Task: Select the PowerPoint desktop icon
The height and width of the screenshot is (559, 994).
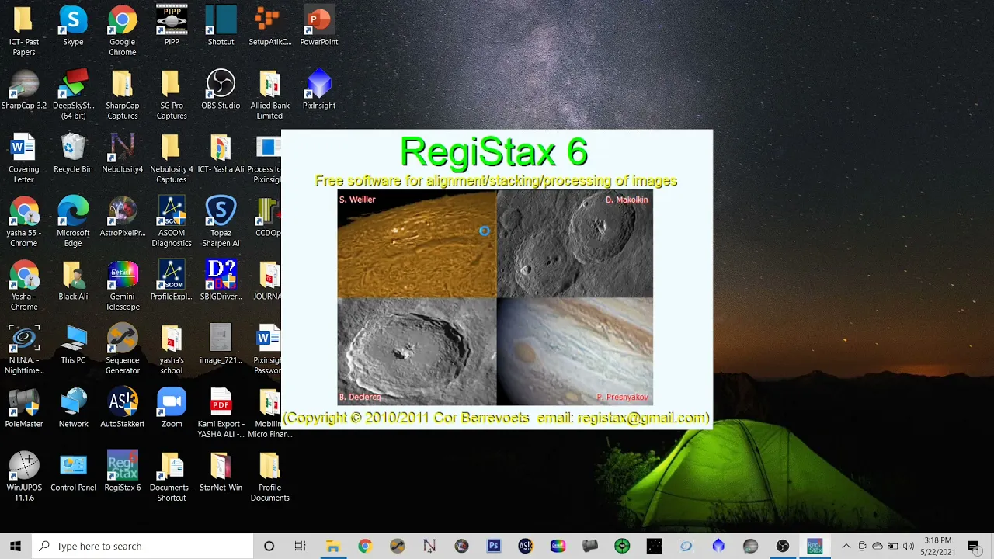Action: (319, 25)
